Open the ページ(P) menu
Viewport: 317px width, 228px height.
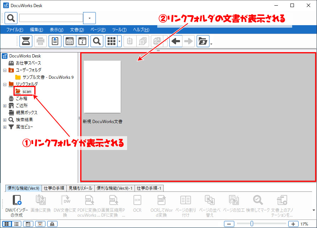(98, 30)
